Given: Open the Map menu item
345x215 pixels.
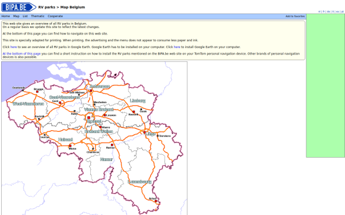Looking at the screenshot, I should pos(16,16).
